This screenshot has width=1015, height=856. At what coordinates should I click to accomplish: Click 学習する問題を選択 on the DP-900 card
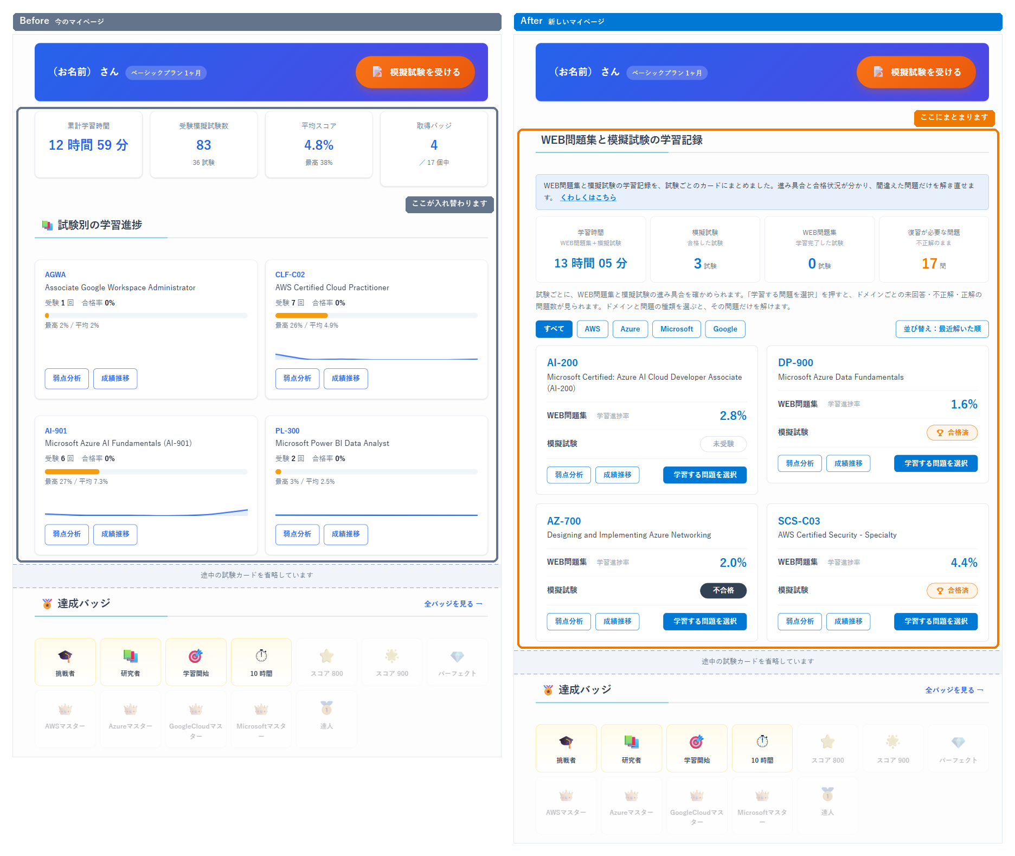[x=936, y=463]
